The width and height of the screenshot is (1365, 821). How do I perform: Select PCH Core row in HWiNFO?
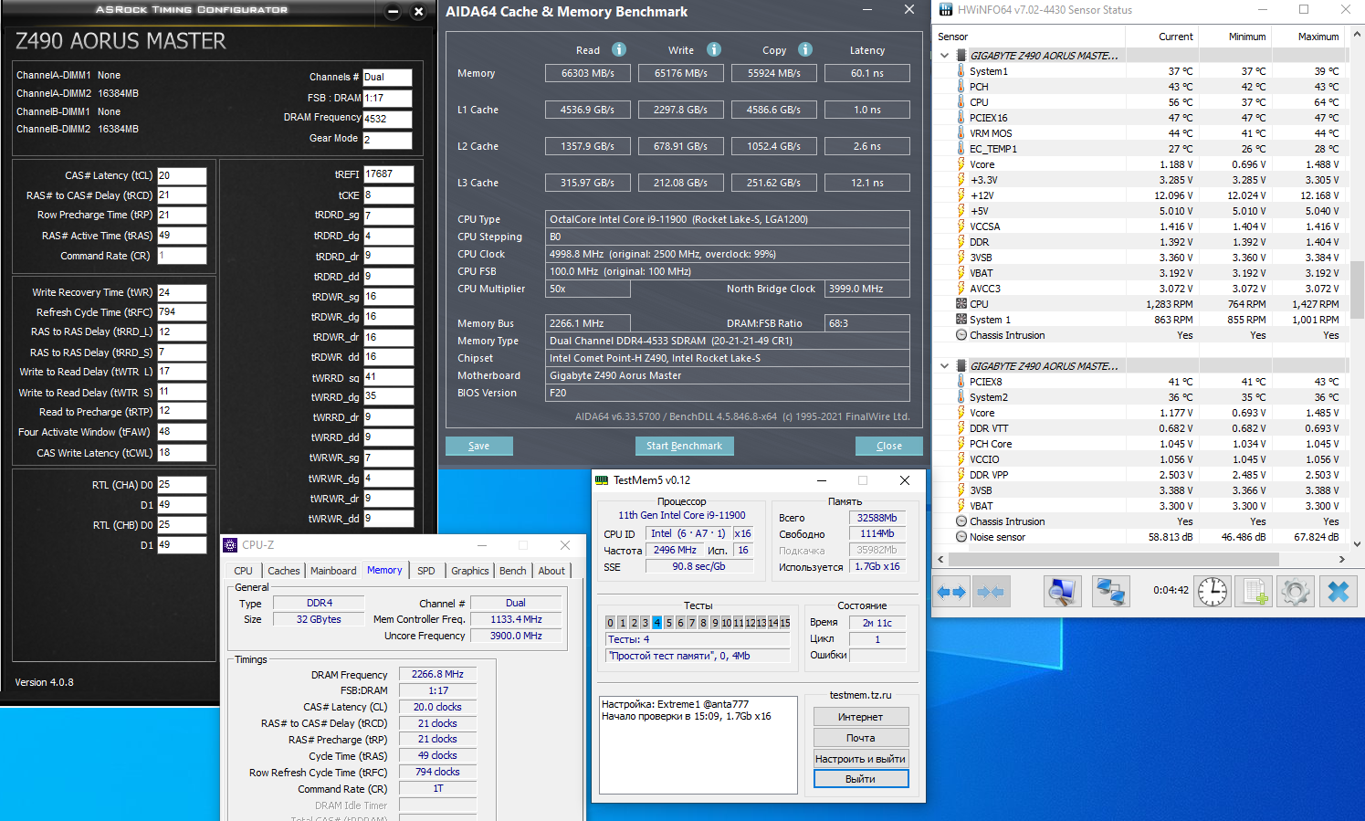coord(1141,444)
